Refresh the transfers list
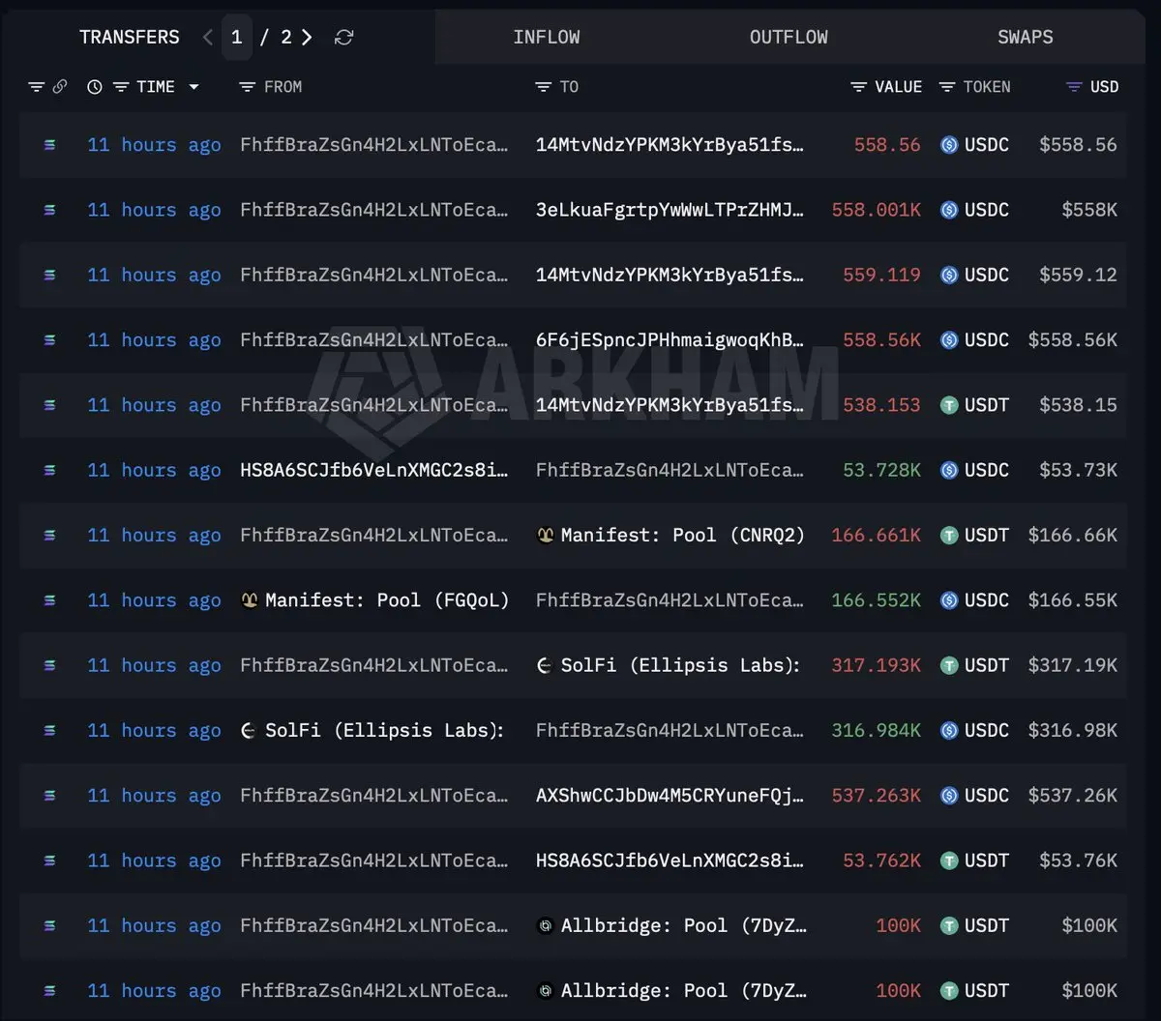Image resolution: width=1161 pixels, height=1021 pixels. [343, 38]
